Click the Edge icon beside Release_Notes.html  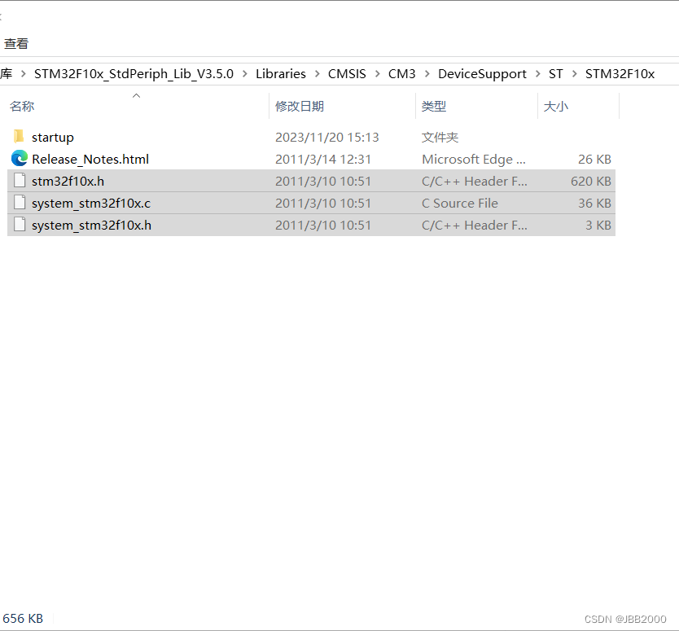pyautogui.click(x=20, y=159)
